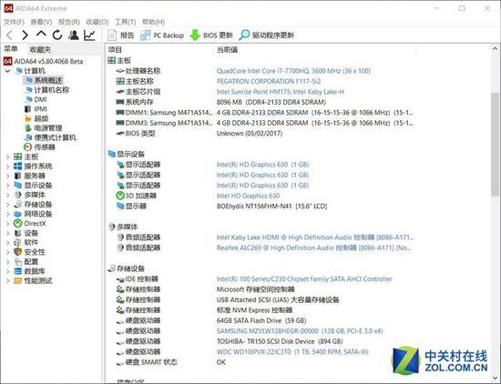
Task: Select AIDA64 v5.80.4068 Beta root node
Action: point(44,61)
